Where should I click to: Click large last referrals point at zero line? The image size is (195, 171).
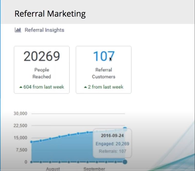[125, 162]
